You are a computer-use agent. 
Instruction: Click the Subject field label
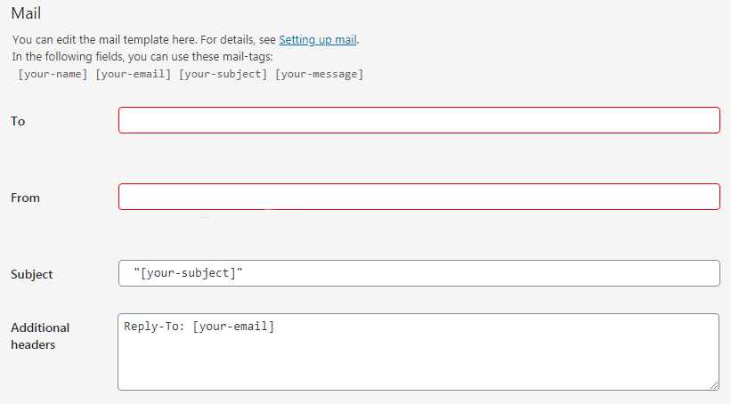tap(31, 274)
